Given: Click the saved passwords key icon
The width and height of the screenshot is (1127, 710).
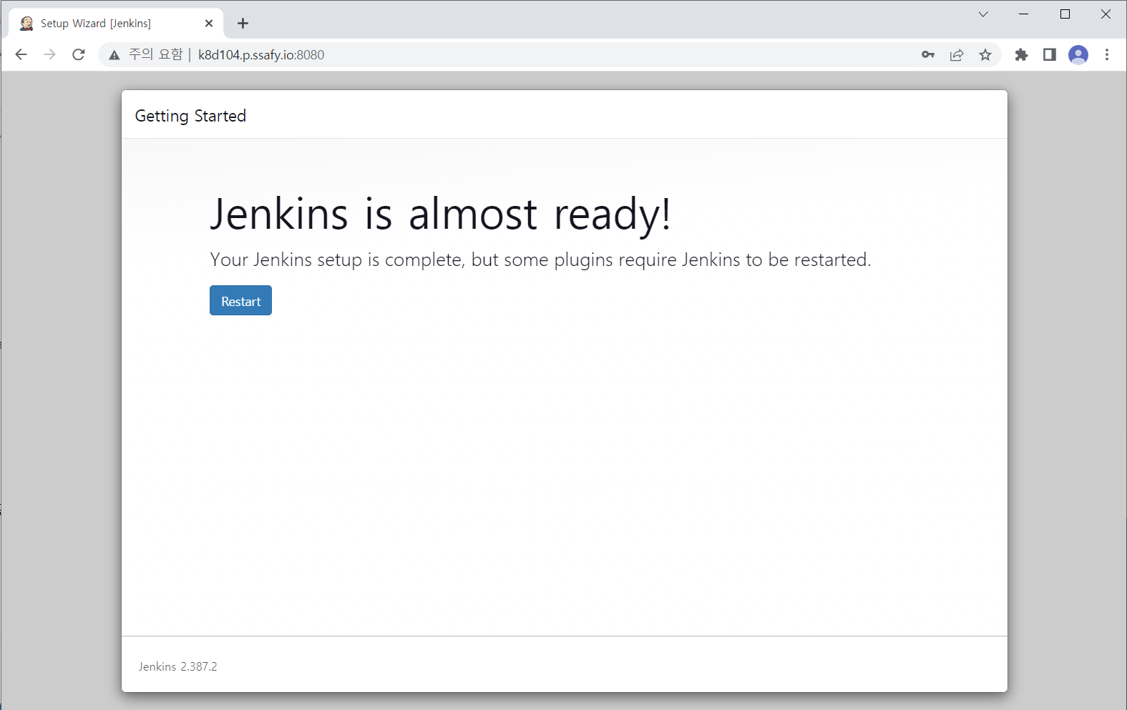Looking at the screenshot, I should coord(928,54).
